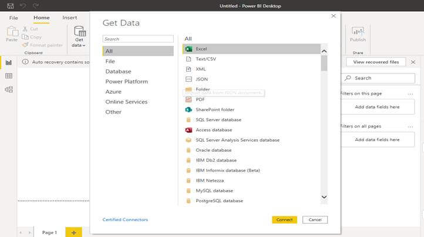Select the Excel connector icon
This screenshot has width=424, height=237.
(x=189, y=49)
